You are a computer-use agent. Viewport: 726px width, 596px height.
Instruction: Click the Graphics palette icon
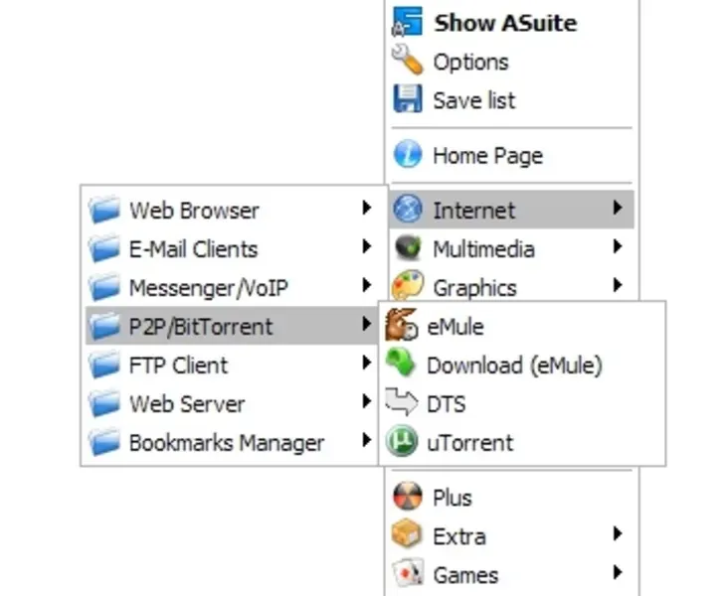click(408, 287)
